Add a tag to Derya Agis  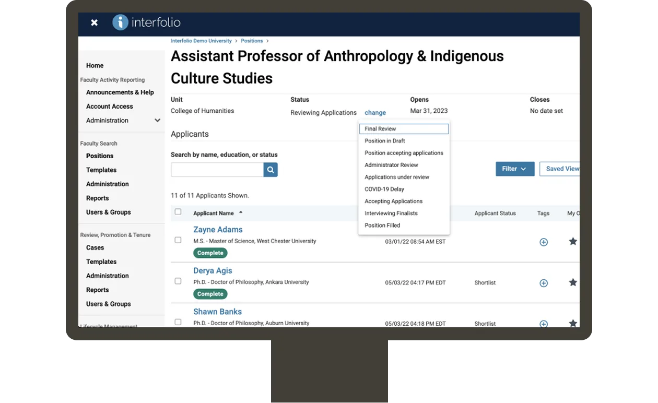(x=544, y=283)
